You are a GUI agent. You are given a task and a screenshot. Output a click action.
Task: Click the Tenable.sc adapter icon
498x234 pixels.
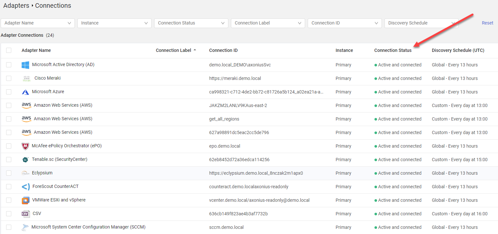coord(25,160)
